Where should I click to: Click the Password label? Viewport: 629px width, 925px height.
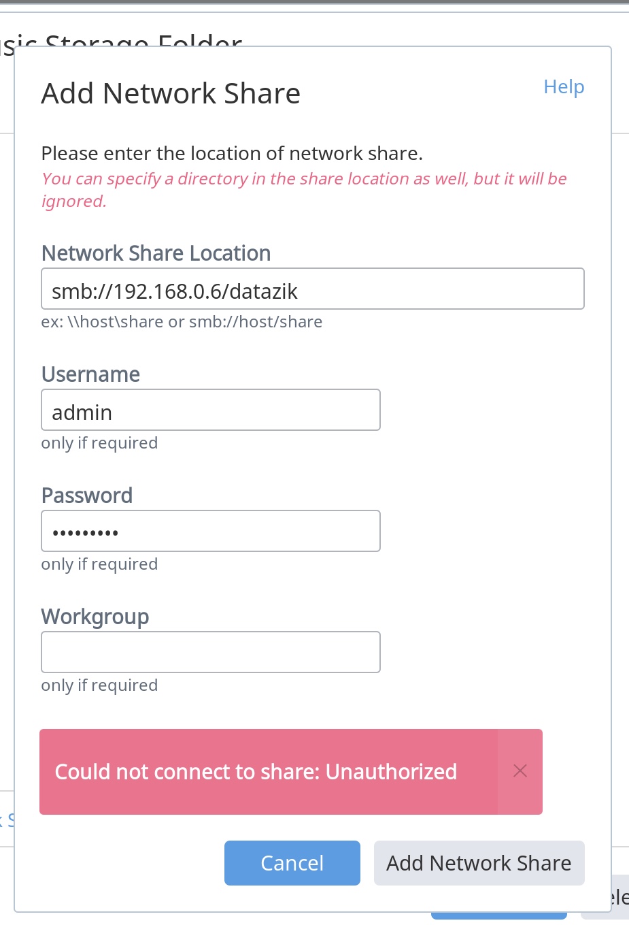click(x=87, y=496)
